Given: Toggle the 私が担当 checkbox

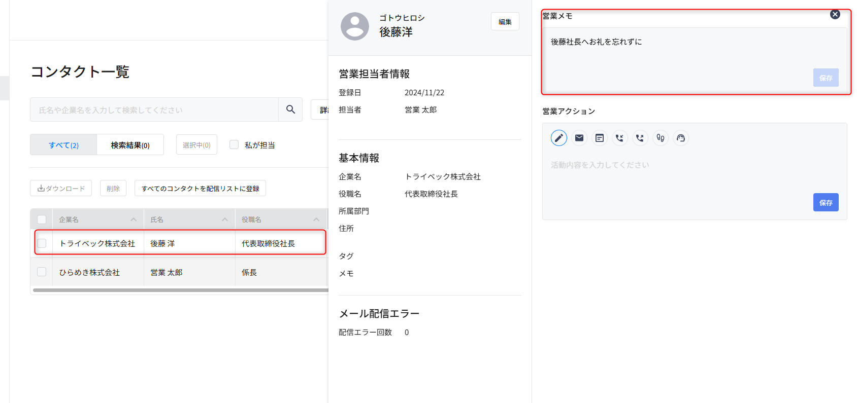Looking at the screenshot, I should pyautogui.click(x=234, y=145).
